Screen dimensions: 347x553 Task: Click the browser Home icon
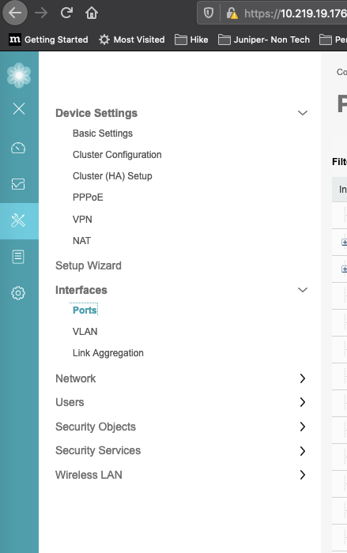click(x=92, y=13)
